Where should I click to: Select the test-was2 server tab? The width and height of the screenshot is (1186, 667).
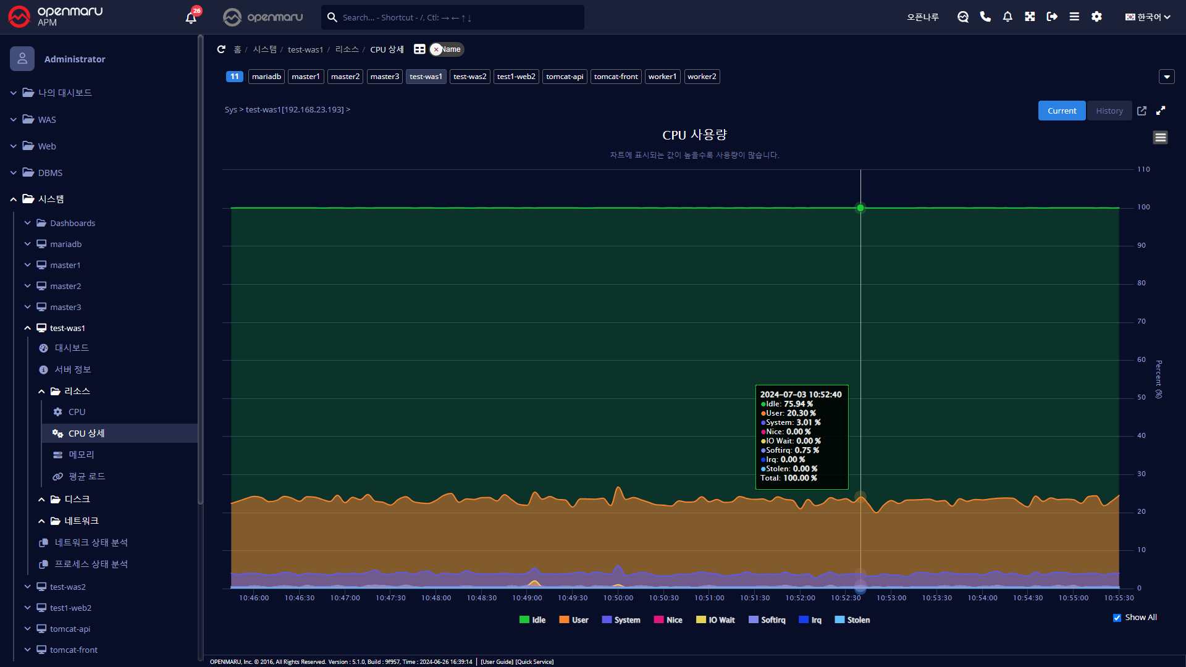click(x=469, y=77)
